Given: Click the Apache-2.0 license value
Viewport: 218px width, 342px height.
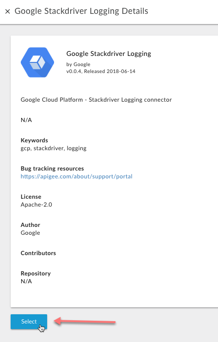Looking at the screenshot, I should [36, 205].
